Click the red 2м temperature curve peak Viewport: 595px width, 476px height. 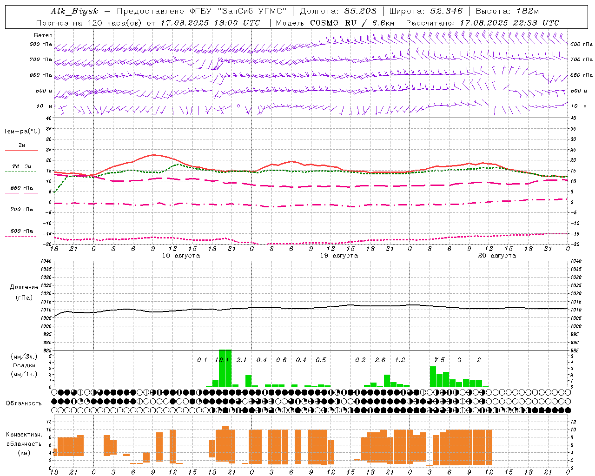(153, 155)
